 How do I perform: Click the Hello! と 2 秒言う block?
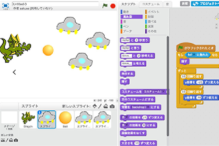coord(135,40)
